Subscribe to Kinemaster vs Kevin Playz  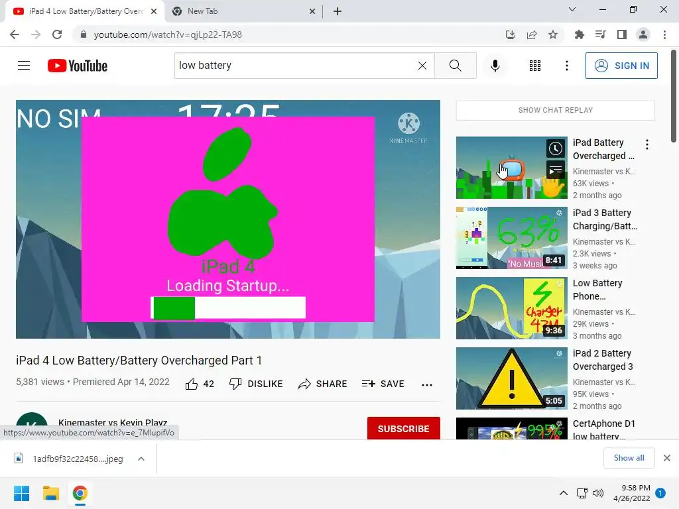tap(404, 429)
